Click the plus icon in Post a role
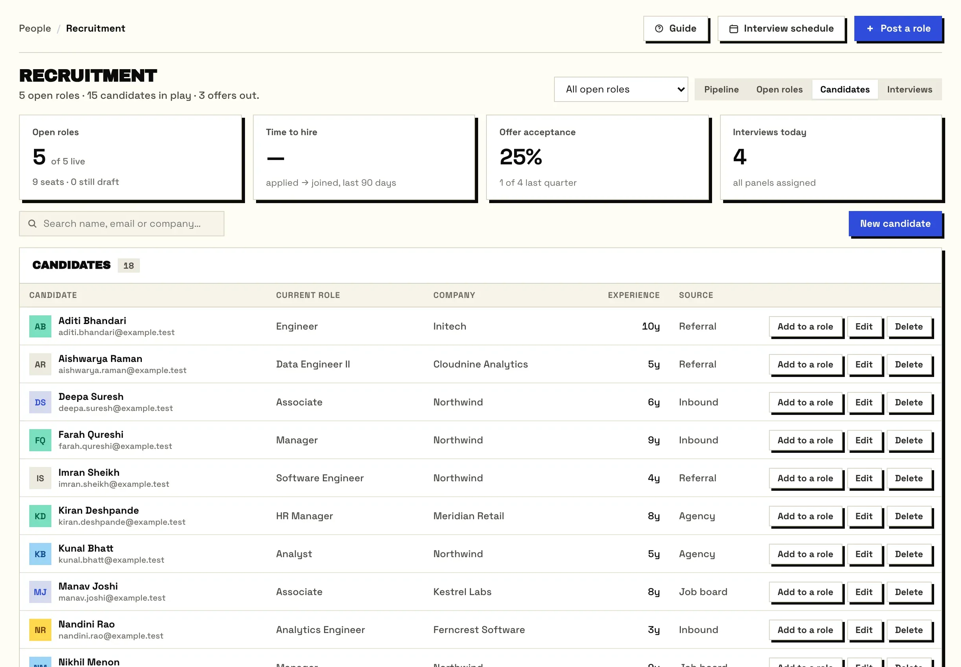The height and width of the screenshot is (667, 961). click(870, 28)
